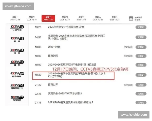The width and height of the screenshot is (152, 121).
Task: Click the 19:00 time entry
Action: (x=38, y=65)
